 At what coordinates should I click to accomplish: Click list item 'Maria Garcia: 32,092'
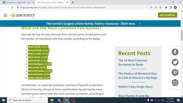38,57
